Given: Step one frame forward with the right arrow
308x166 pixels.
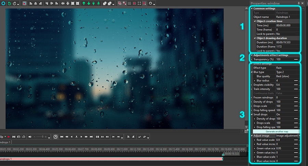Looking at the screenshot, I should pyautogui.click(x=81, y=137).
